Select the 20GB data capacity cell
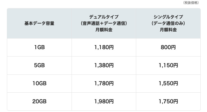 [x=39, y=101]
